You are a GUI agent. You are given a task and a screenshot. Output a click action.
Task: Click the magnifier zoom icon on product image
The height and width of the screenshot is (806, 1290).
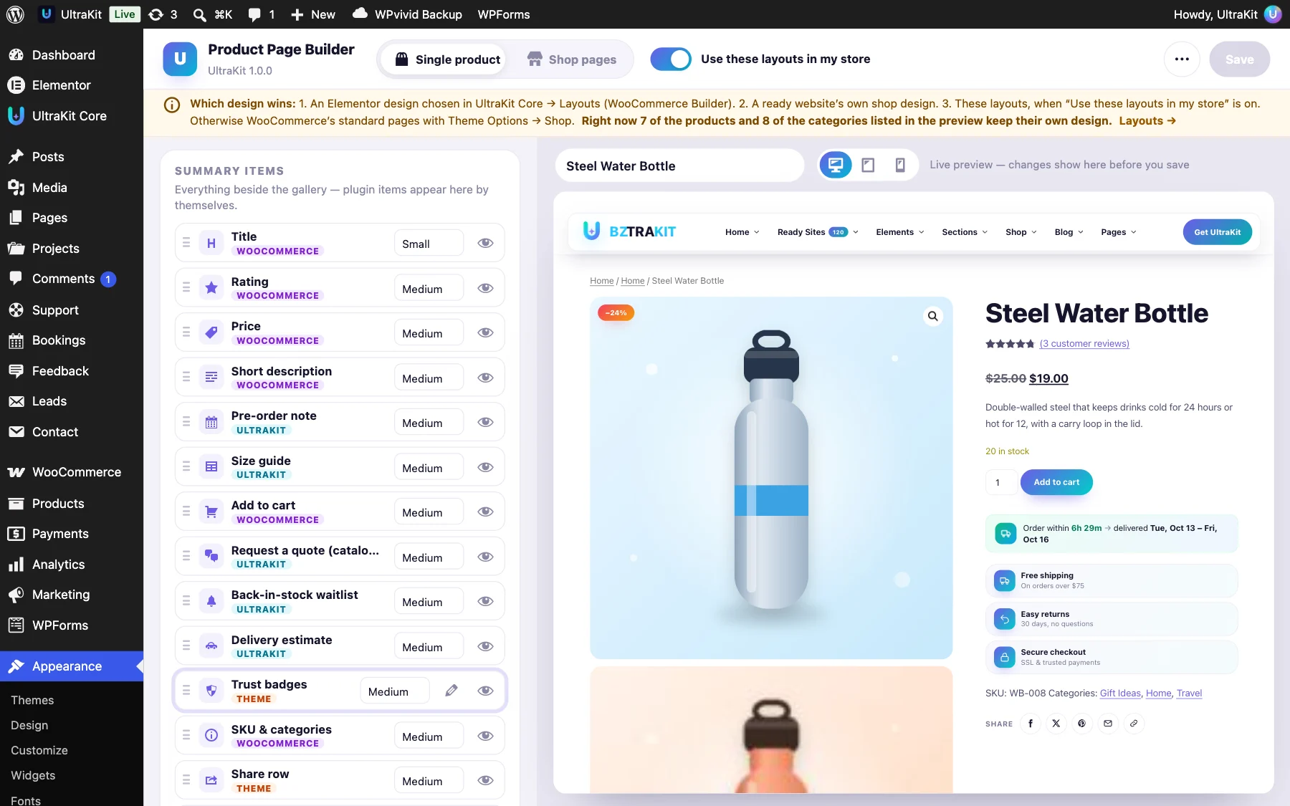click(x=932, y=316)
